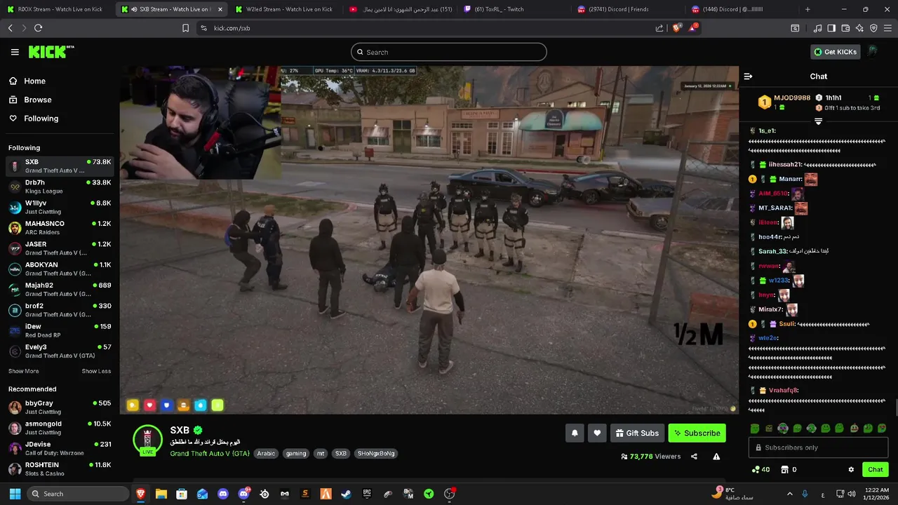The image size is (898, 505).
Task: Click Show Less in Following list
Action: click(96, 371)
